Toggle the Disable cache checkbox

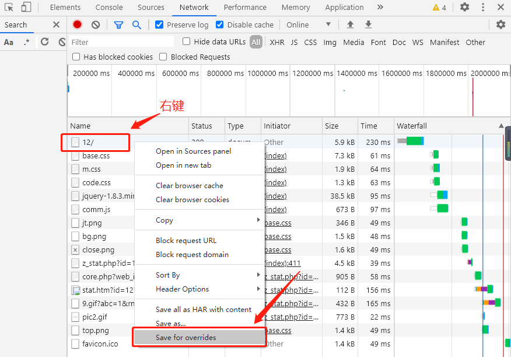coord(220,25)
